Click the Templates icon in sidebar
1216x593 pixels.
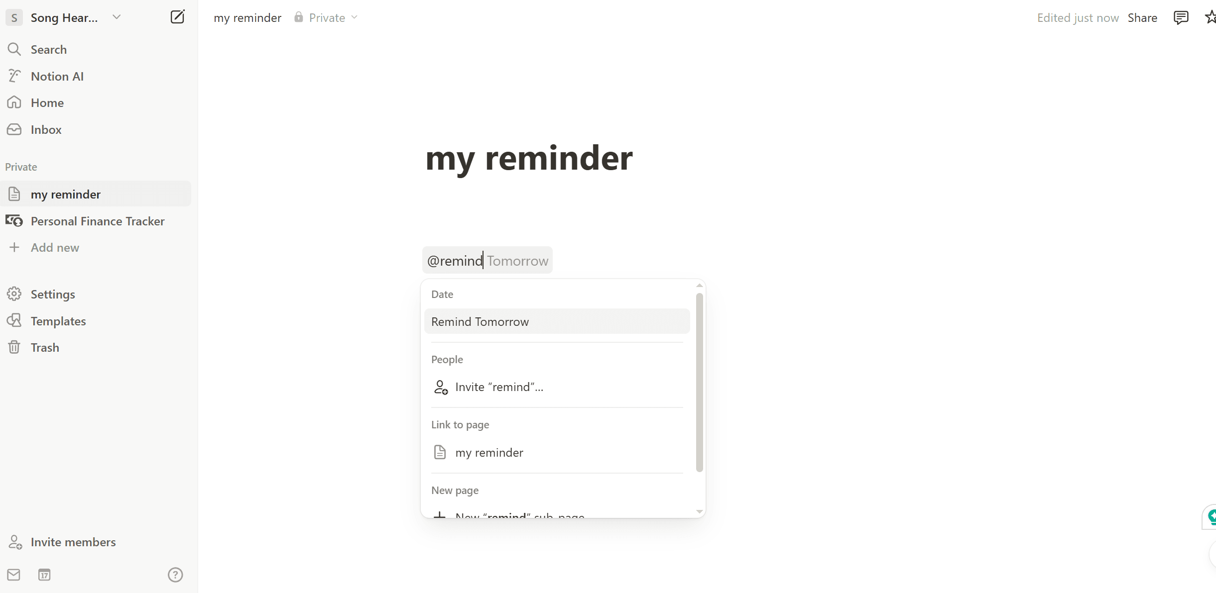15,321
